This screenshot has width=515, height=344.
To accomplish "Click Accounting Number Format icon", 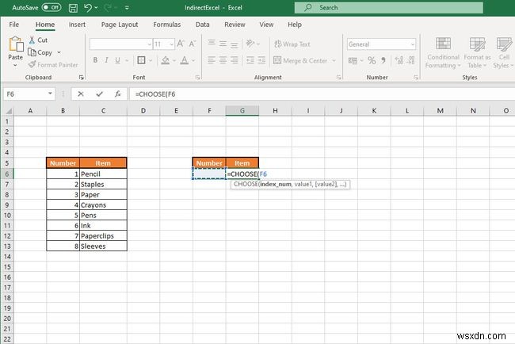I will pyautogui.click(x=353, y=60).
